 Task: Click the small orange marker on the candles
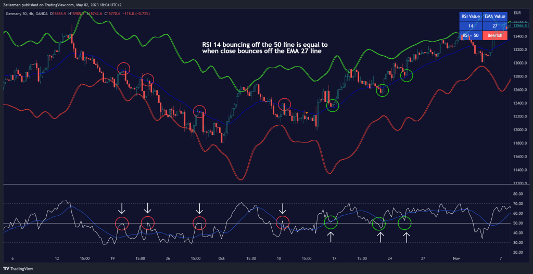pos(307,113)
